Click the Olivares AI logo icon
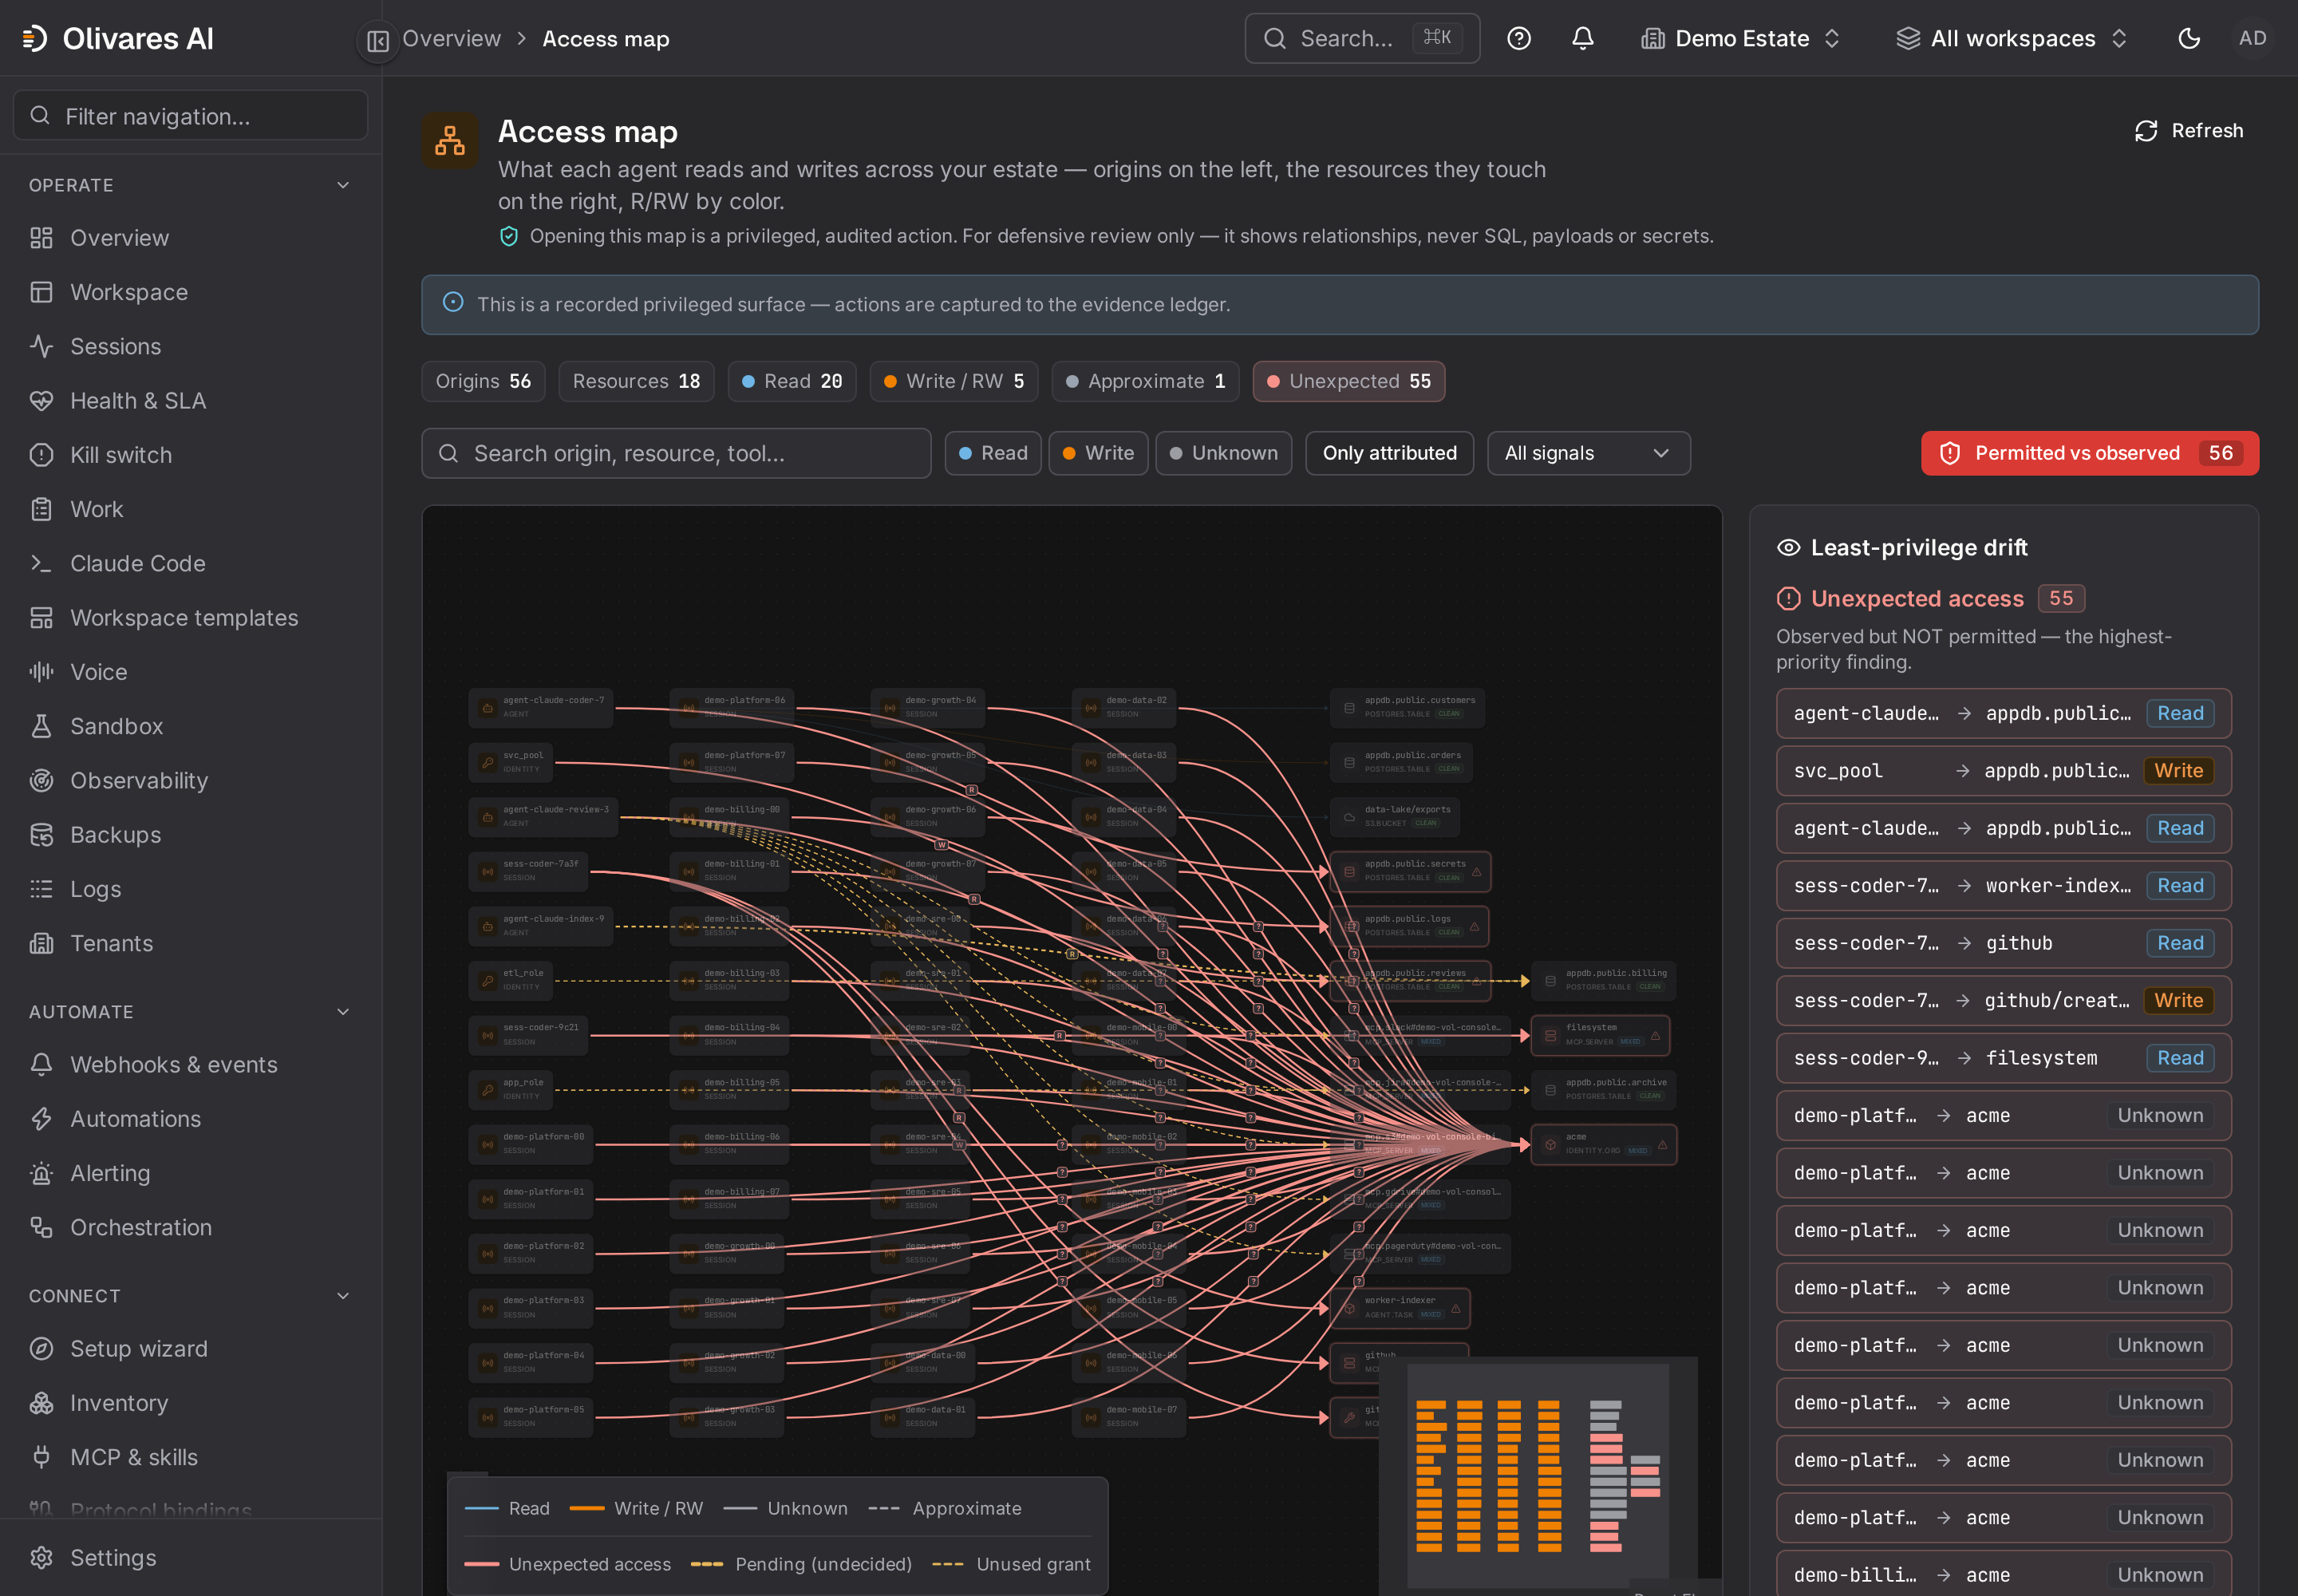The height and width of the screenshot is (1596, 2298). (35, 38)
